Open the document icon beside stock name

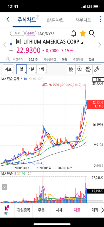coord(18,42)
